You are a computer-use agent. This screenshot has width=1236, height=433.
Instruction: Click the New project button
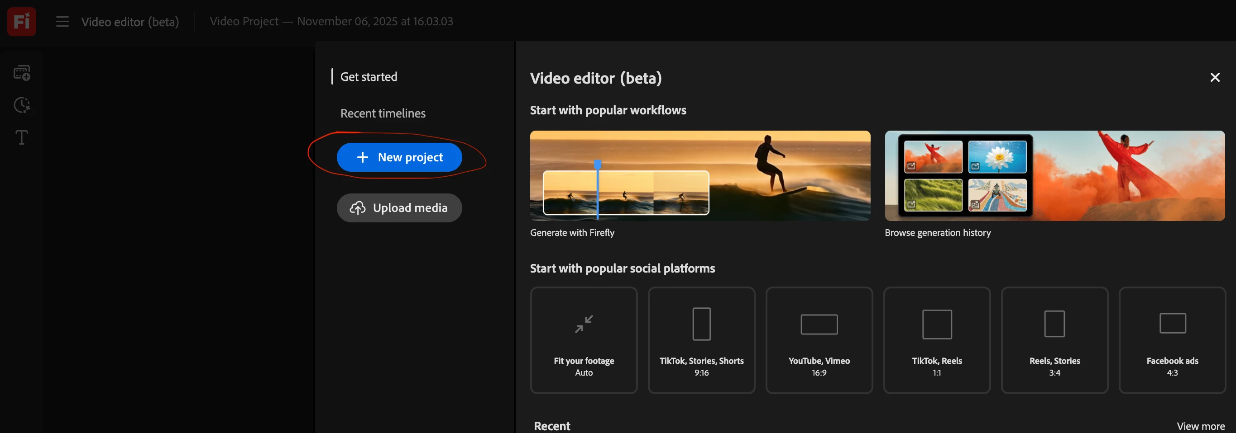399,157
